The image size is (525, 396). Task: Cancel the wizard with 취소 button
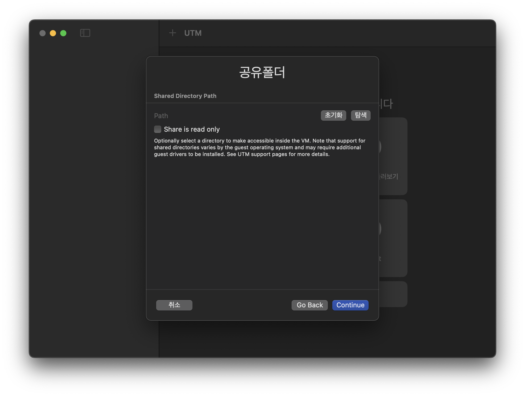click(x=174, y=305)
